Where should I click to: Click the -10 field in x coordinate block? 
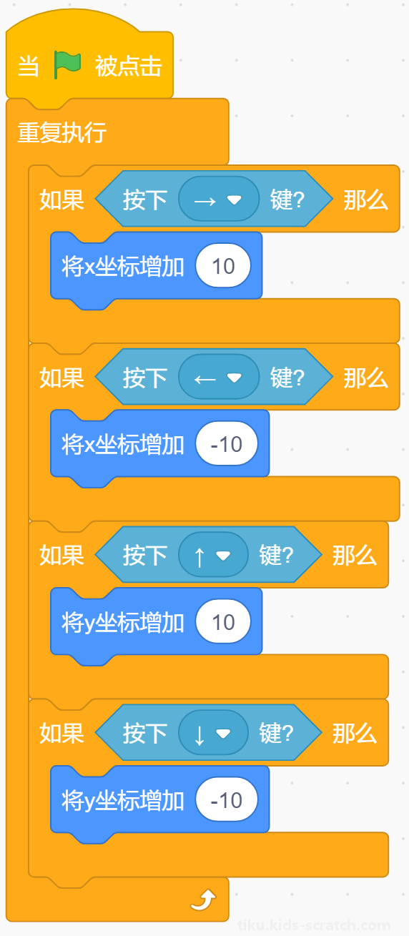pyautogui.click(x=227, y=444)
